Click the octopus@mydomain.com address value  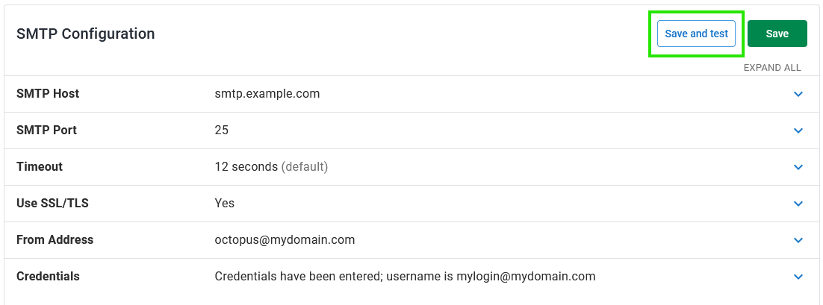(x=285, y=240)
